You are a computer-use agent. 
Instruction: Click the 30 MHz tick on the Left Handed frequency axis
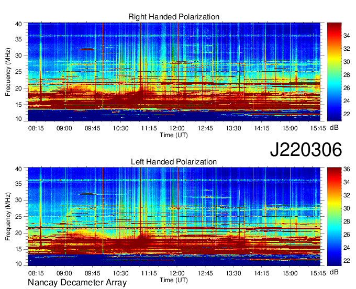pyautogui.click(x=18, y=200)
